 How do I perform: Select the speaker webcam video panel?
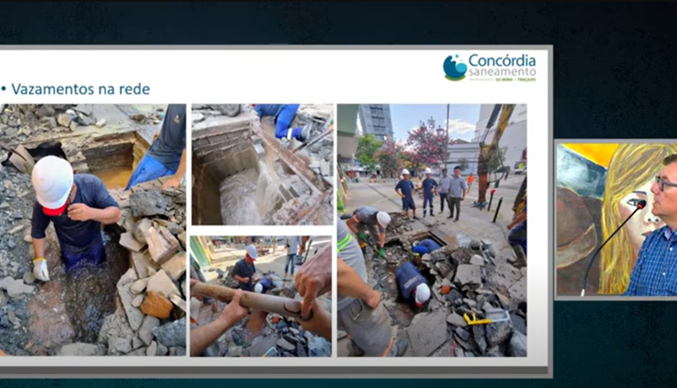coord(616,218)
